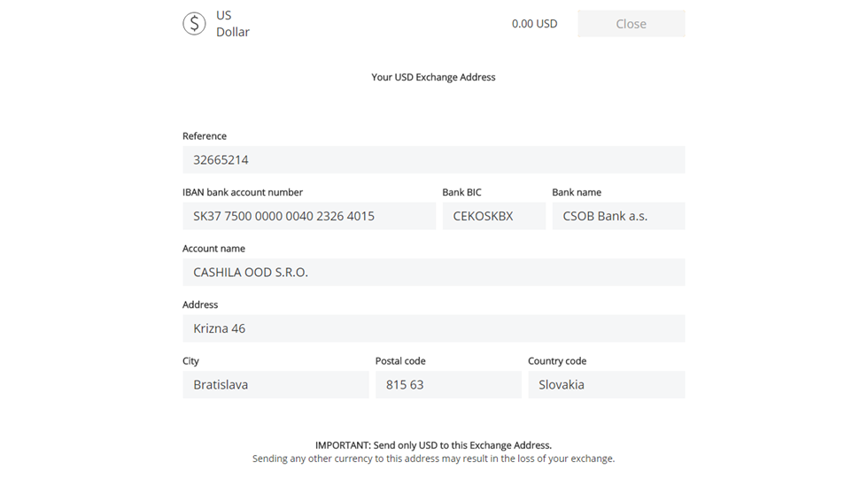The height and width of the screenshot is (478, 852).
Task: Click the 0.00 USD balance amount
Action: click(535, 24)
